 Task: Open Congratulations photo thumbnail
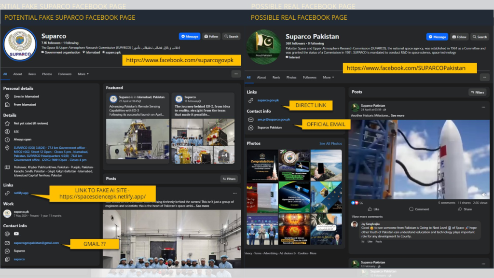(x=262, y=165)
